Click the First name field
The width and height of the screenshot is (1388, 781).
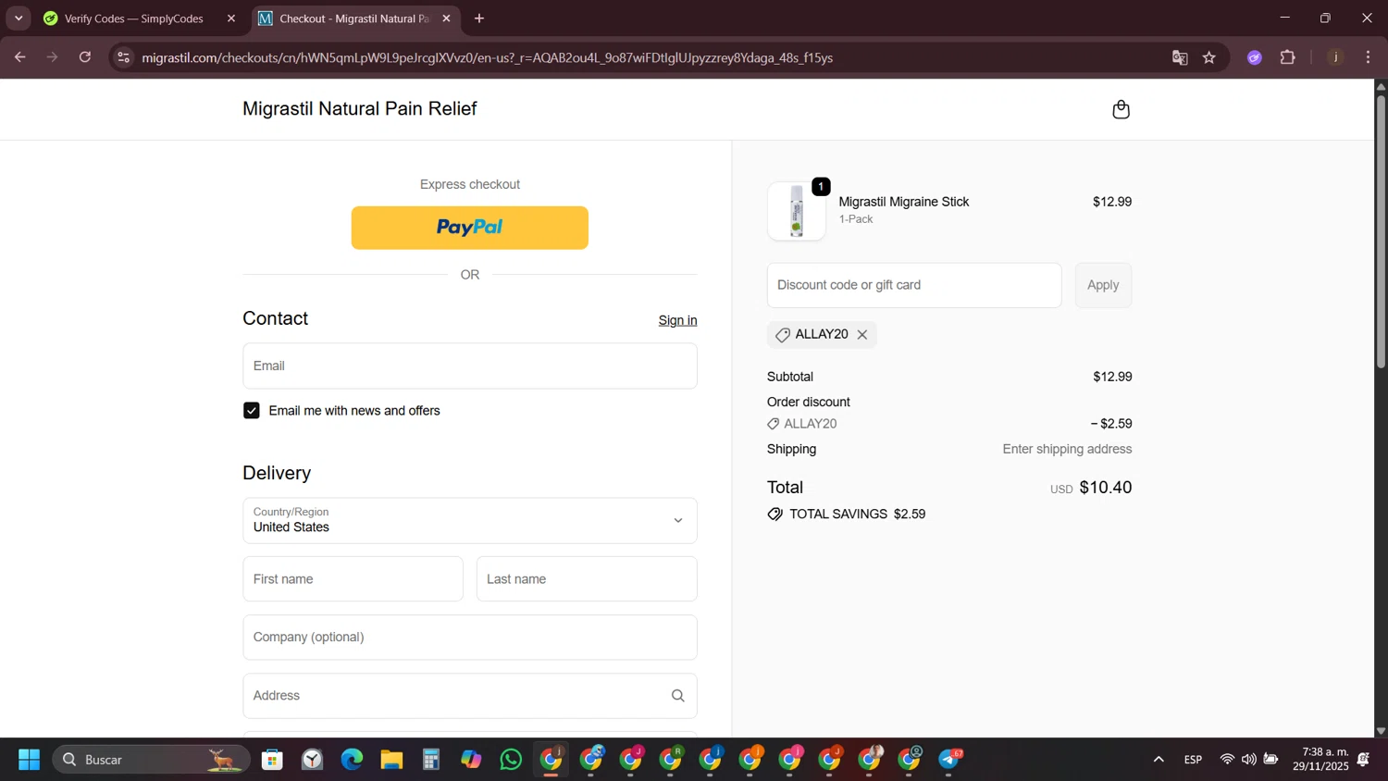point(353,579)
